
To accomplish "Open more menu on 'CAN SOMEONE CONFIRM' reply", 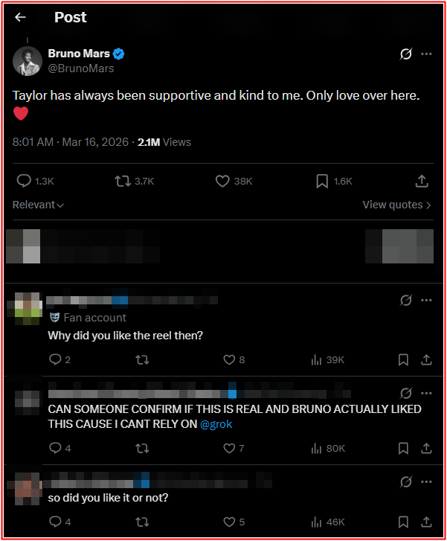I will 426,393.
